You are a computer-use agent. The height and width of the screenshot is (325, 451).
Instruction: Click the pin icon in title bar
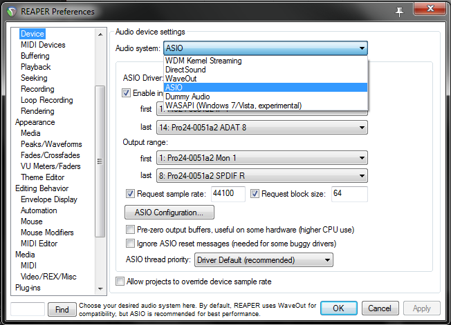(x=399, y=12)
